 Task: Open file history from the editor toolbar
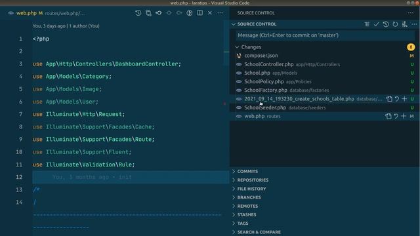pyautogui.click(x=138, y=13)
